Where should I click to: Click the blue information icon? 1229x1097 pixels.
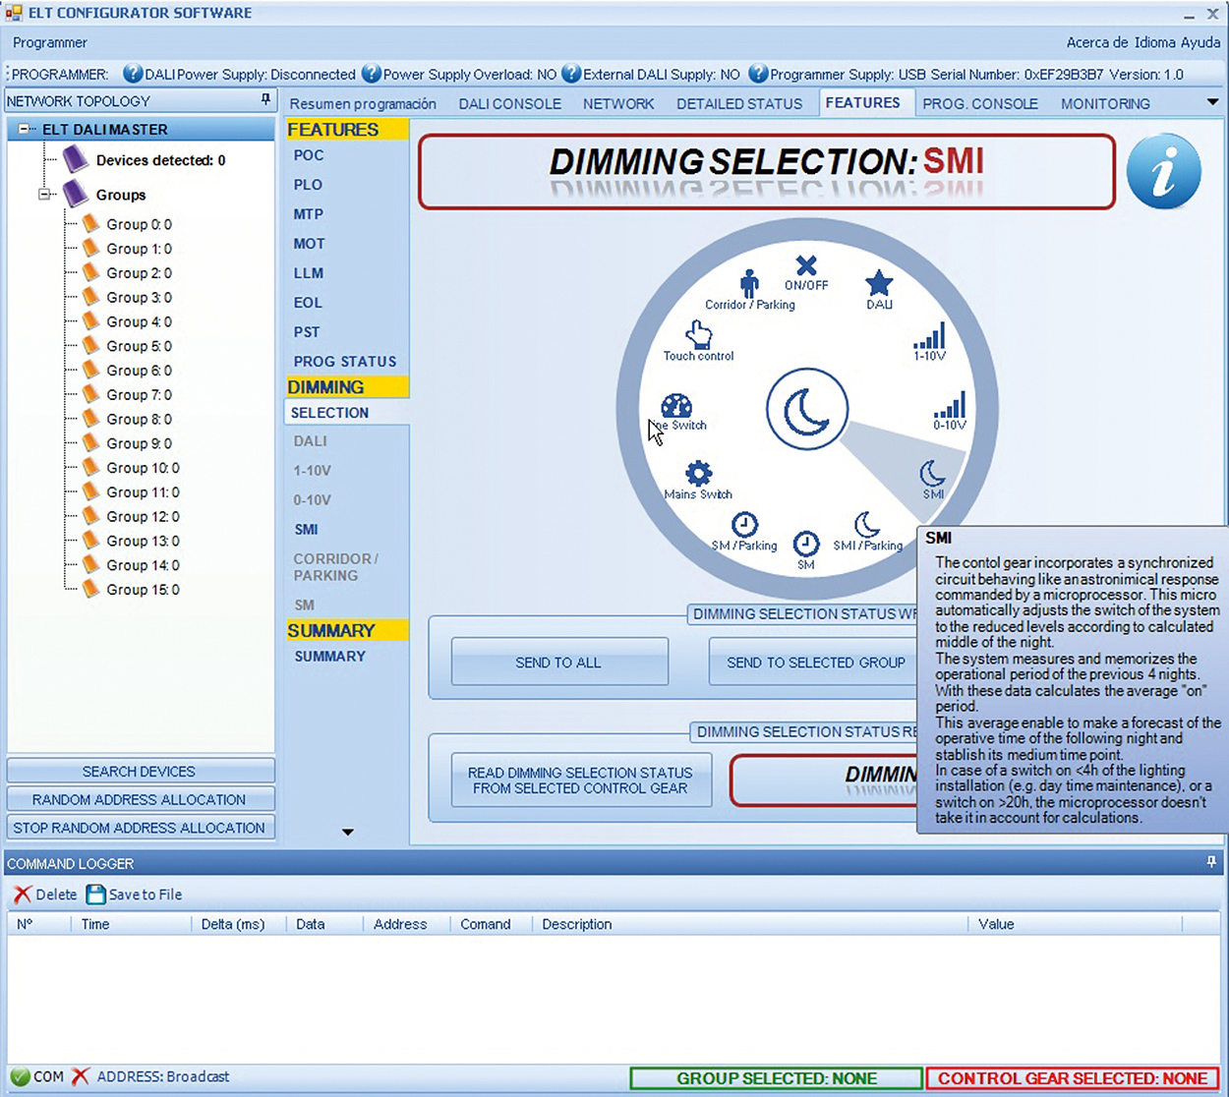tap(1164, 172)
